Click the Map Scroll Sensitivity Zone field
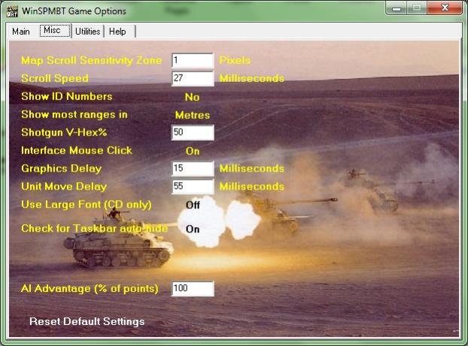This screenshot has height=346, width=468. click(x=193, y=60)
